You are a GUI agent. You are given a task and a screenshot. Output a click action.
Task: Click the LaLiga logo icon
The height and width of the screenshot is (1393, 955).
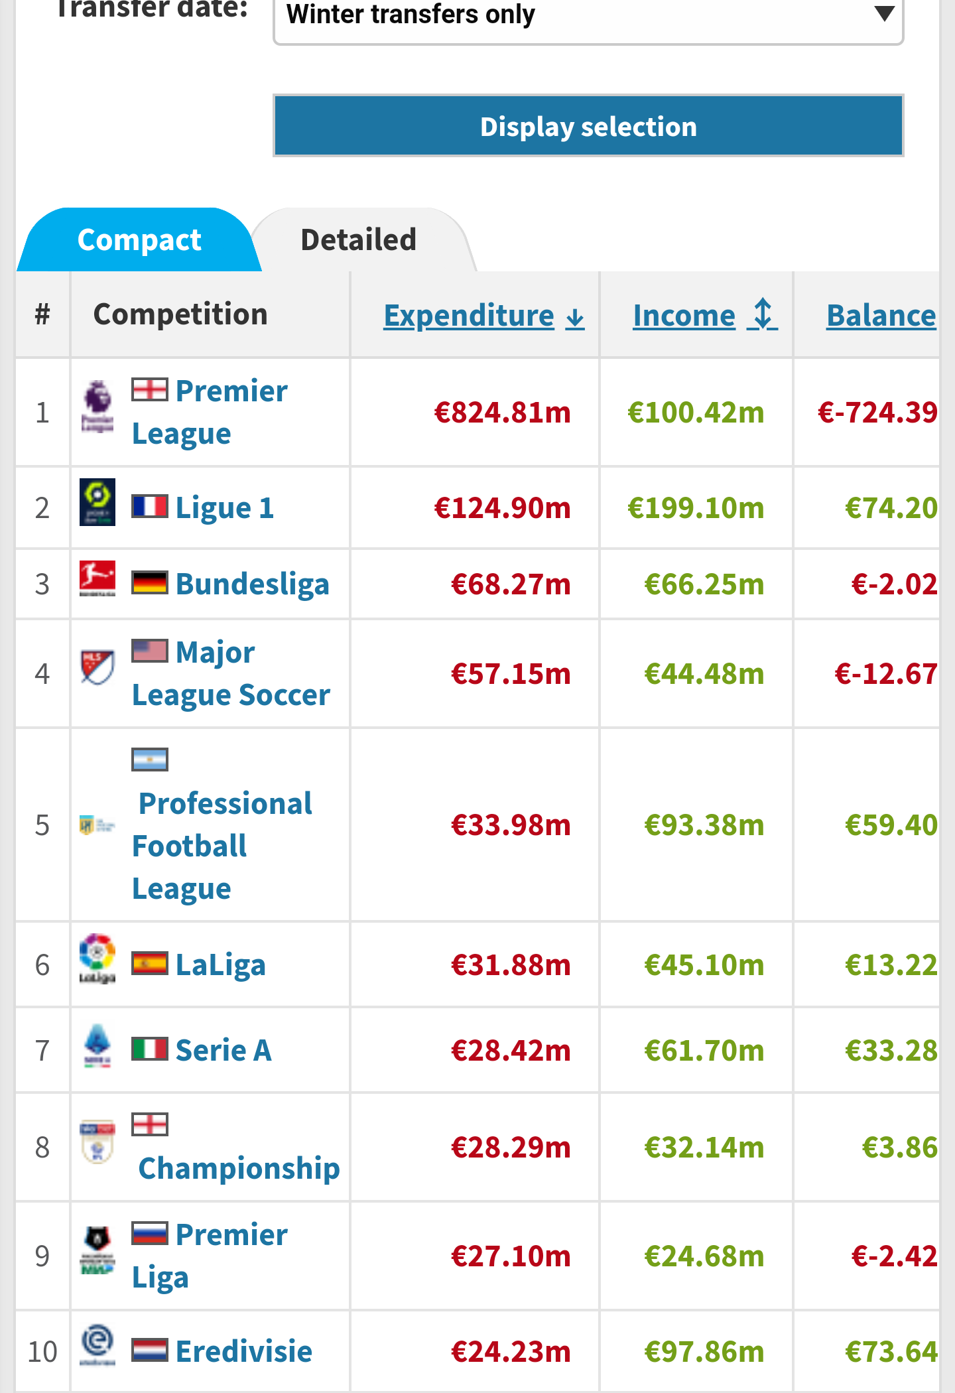click(97, 959)
